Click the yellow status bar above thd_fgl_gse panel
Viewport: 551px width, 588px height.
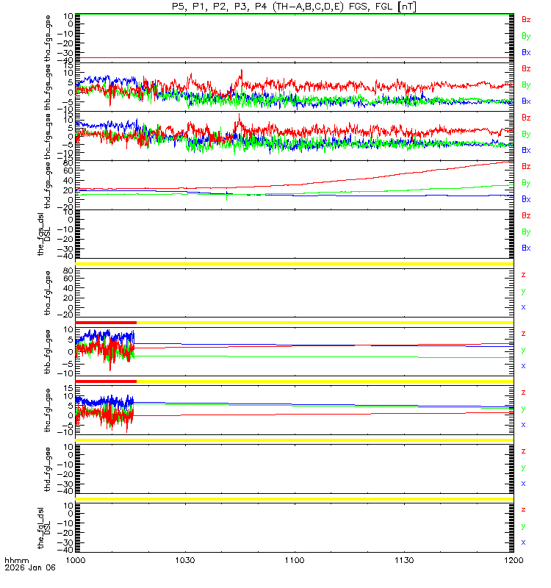click(295, 440)
